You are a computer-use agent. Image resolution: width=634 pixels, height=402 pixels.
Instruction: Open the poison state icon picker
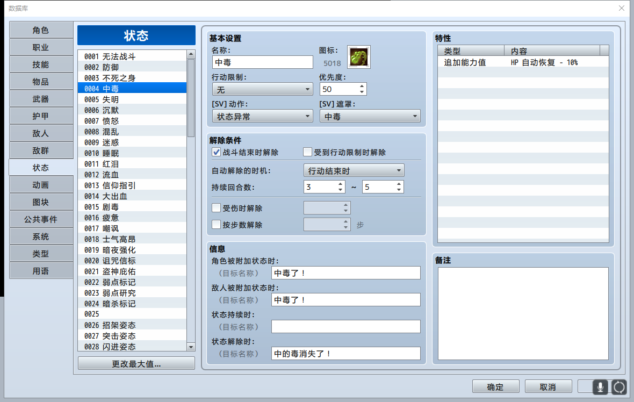359,57
